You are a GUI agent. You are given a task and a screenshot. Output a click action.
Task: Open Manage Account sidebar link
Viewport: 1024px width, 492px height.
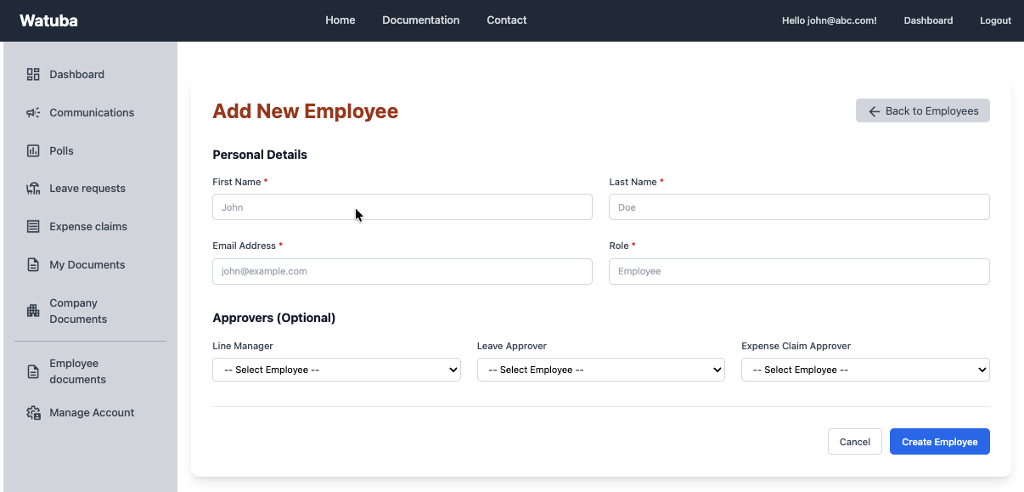[x=91, y=413]
